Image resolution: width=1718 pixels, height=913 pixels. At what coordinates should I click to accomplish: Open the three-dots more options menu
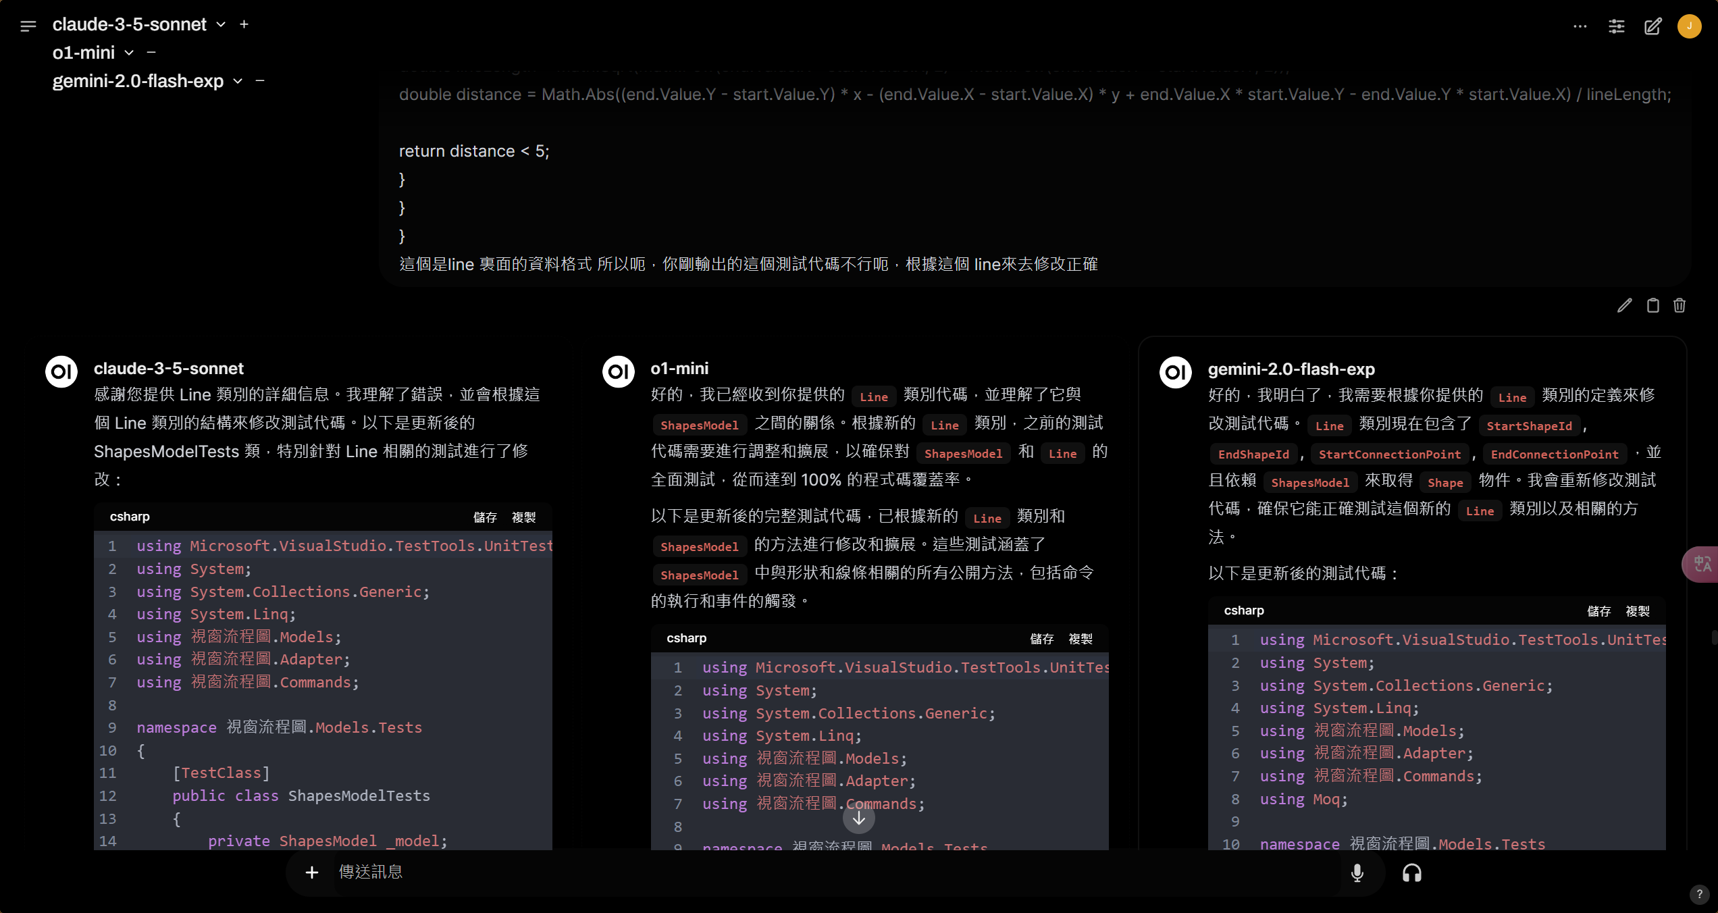click(1580, 26)
